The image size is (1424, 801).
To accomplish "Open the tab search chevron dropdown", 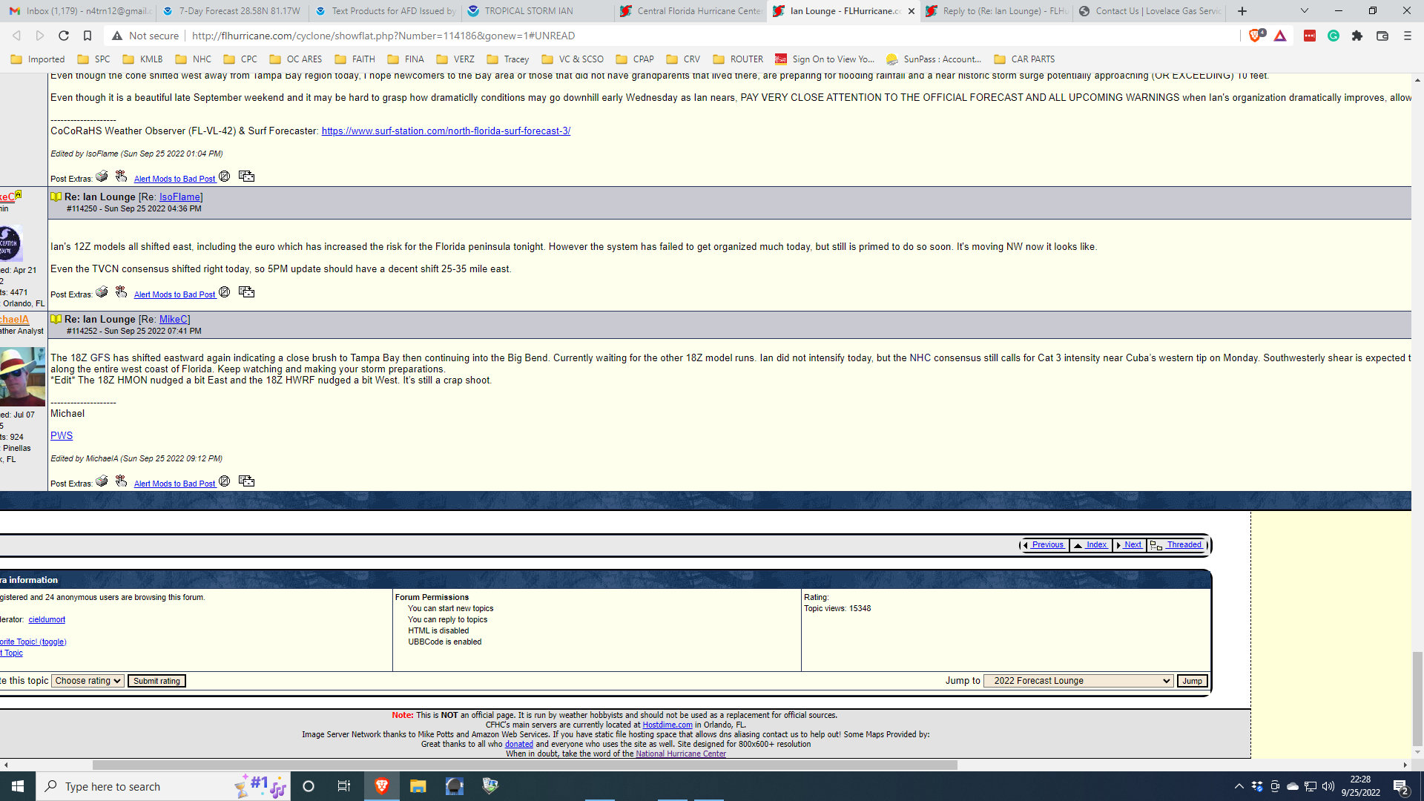I will (1304, 11).
